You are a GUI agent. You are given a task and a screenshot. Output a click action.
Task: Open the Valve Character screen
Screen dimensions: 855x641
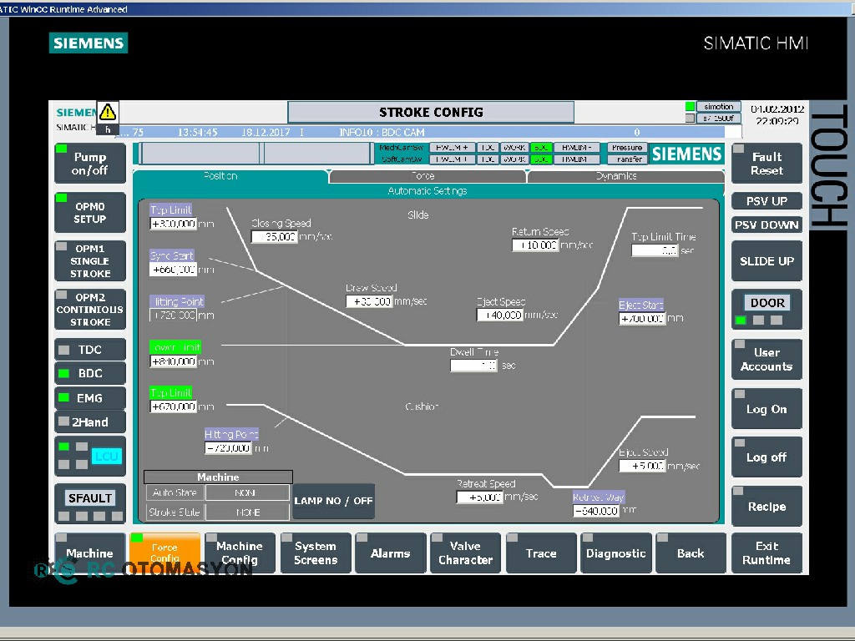coord(466,553)
